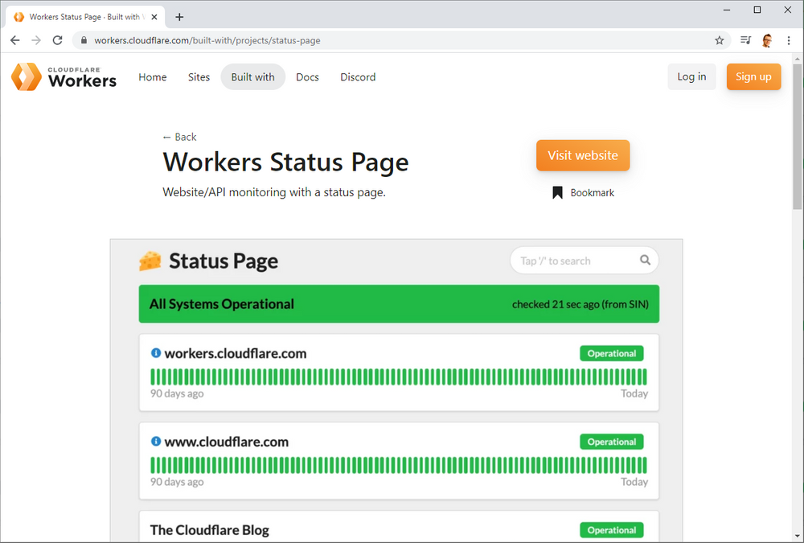Viewport: 804px width, 543px height.
Task: Open a new browser tab with the plus button
Action: coord(179,16)
